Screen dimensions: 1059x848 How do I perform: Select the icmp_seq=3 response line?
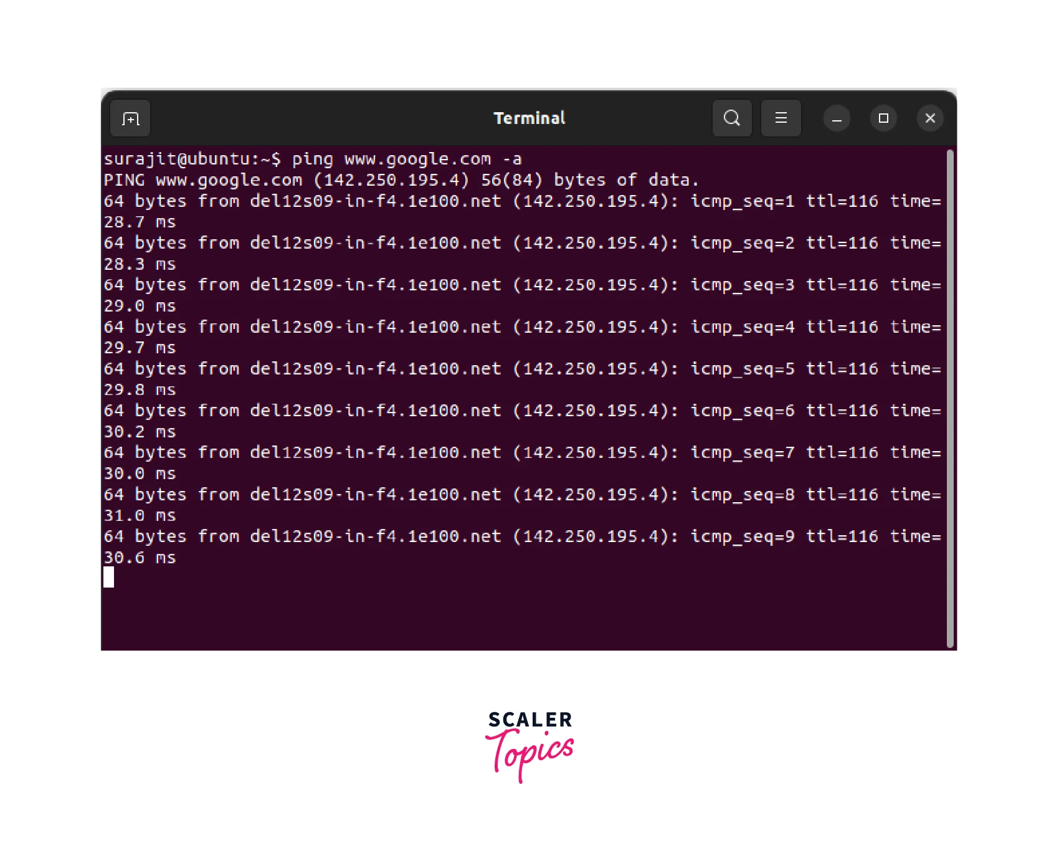pyautogui.click(x=522, y=295)
